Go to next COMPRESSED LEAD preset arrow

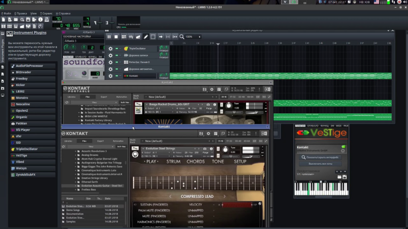click(x=225, y=196)
